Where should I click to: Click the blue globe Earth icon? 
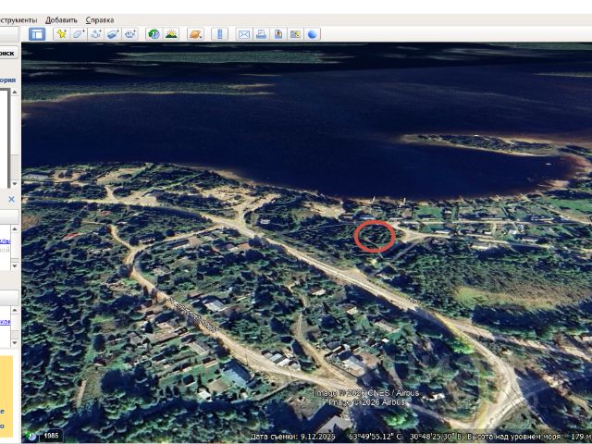coord(313,34)
